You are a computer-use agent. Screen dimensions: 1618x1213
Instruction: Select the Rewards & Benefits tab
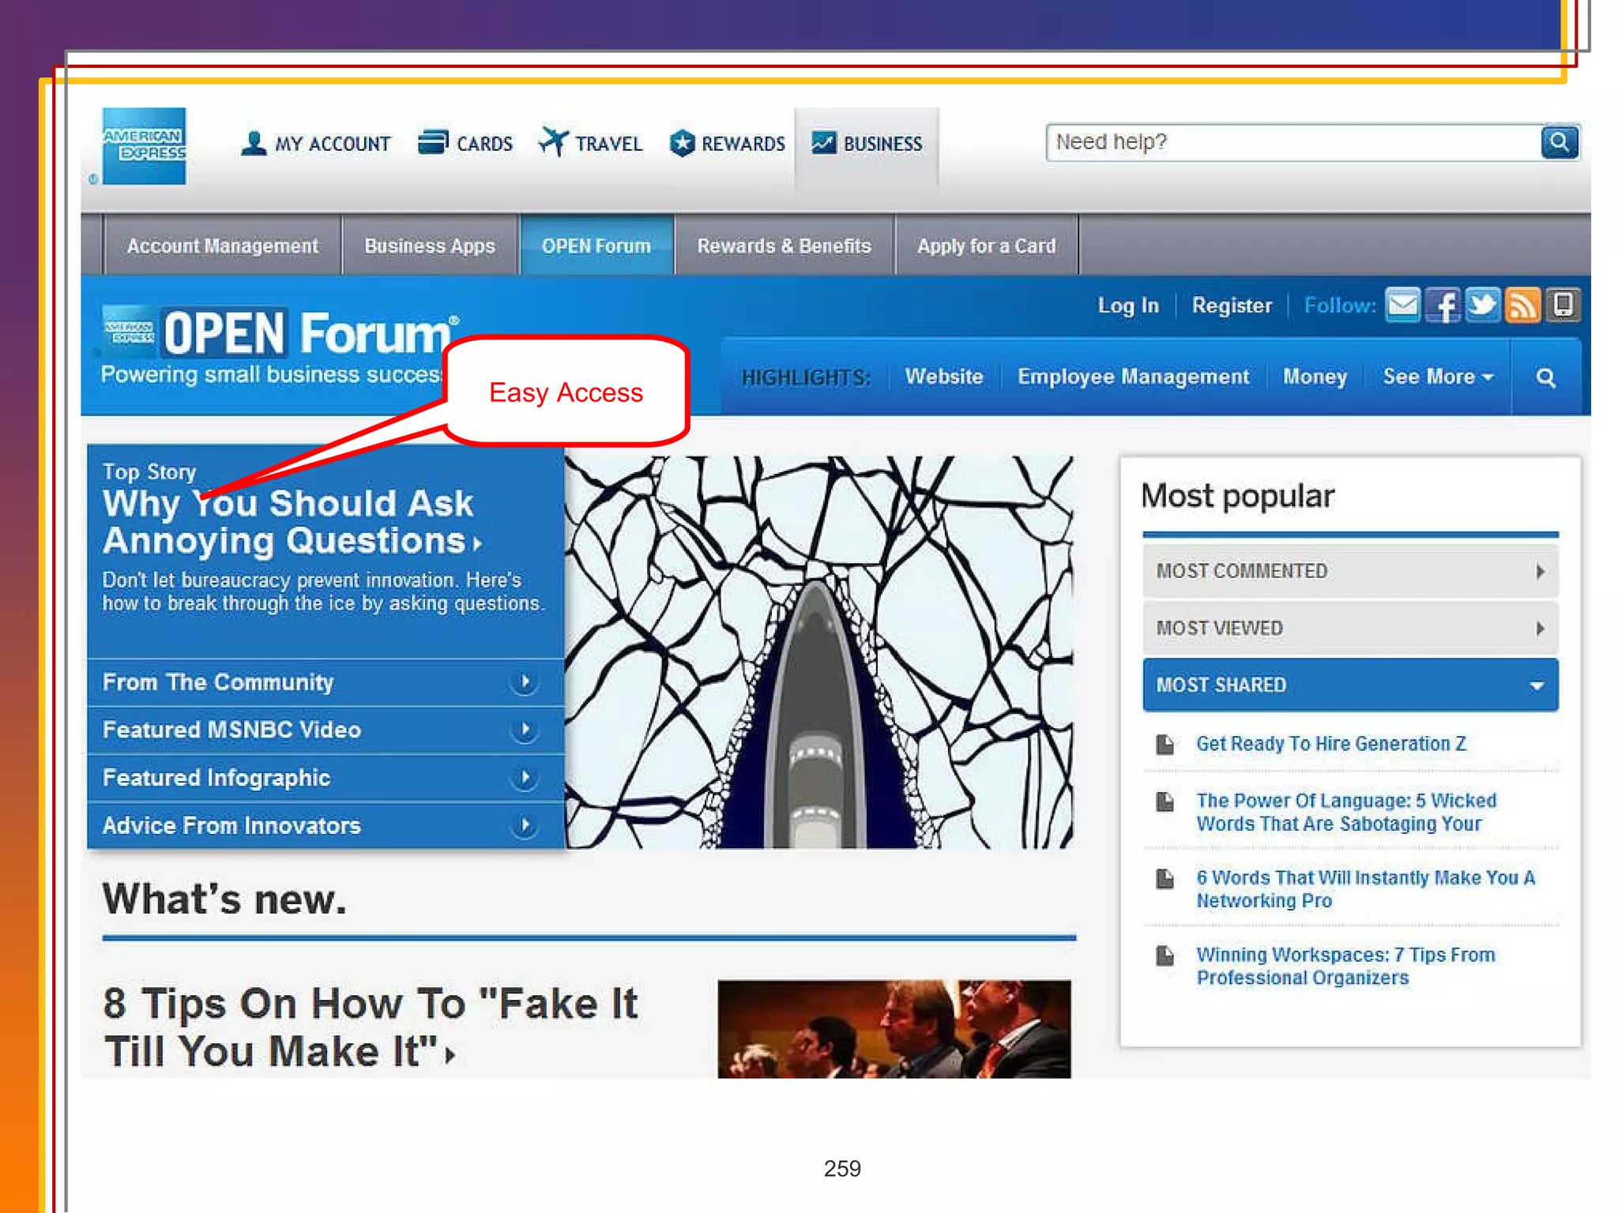click(784, 246)
